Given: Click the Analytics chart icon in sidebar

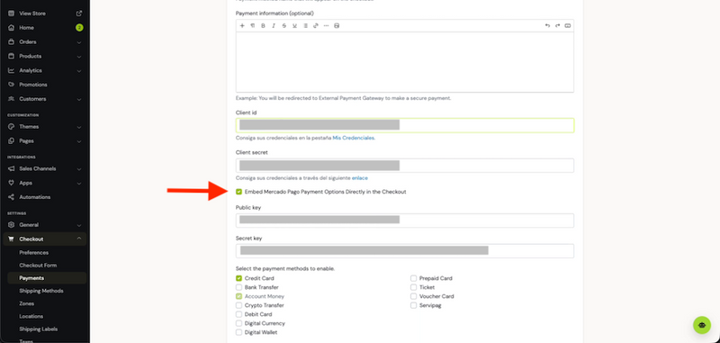Looking at the screenshot, I should tap(12, 70).
